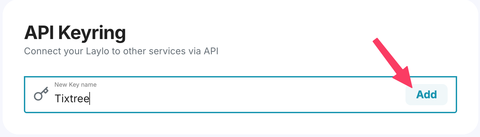Click the 'Connect your Laylo' subtitle text
The width and height of the screenshot is (480, 137).
[121, 51]
